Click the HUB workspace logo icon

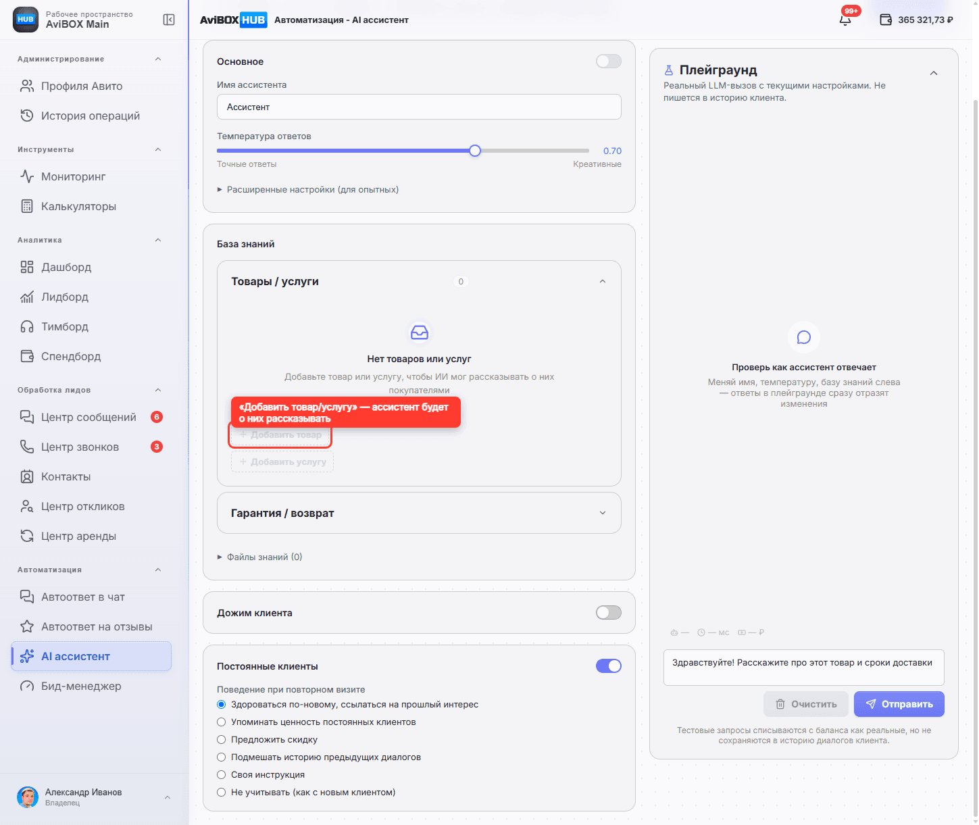click(x=26, y=20)
